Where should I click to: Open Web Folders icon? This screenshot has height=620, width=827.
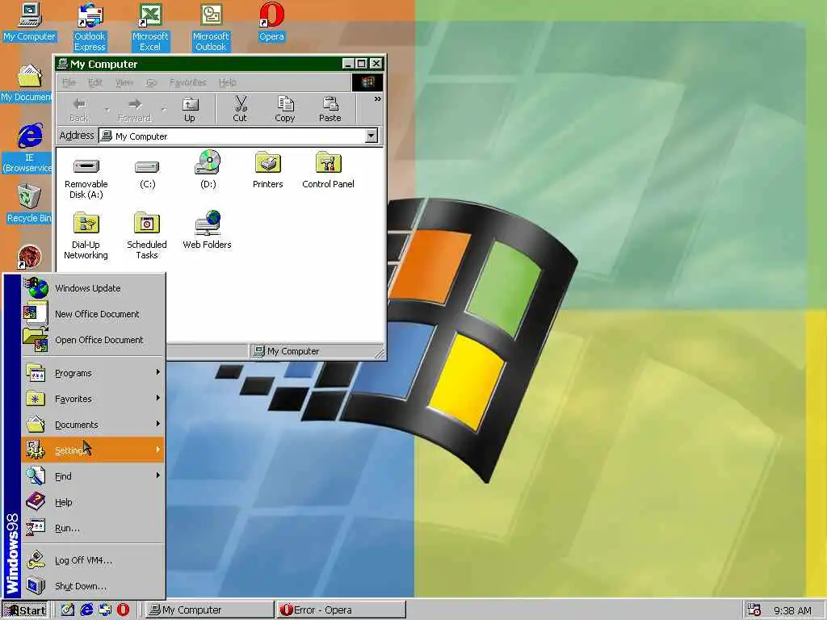pos(208,230)
